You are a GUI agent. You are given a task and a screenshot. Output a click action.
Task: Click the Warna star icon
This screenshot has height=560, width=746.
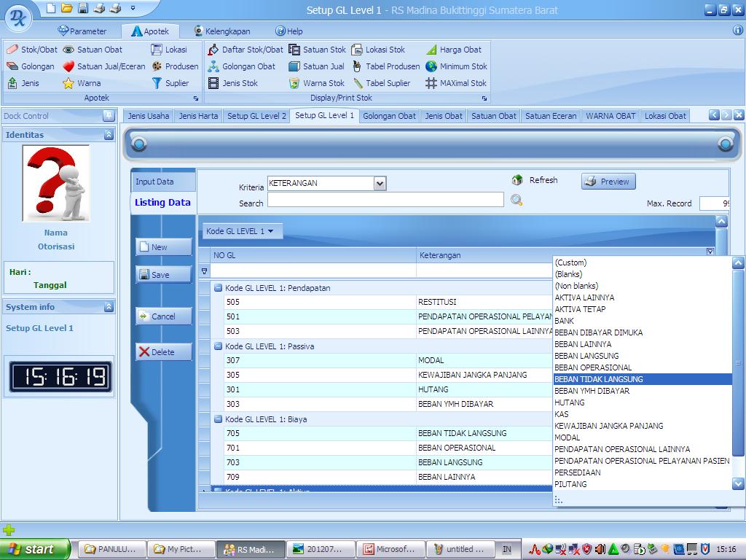[x=68, y=83]
